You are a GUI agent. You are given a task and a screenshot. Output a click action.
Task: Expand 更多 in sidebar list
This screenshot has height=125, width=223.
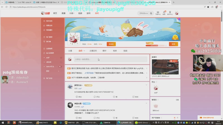pyautogui.click(x=52, y=71)
